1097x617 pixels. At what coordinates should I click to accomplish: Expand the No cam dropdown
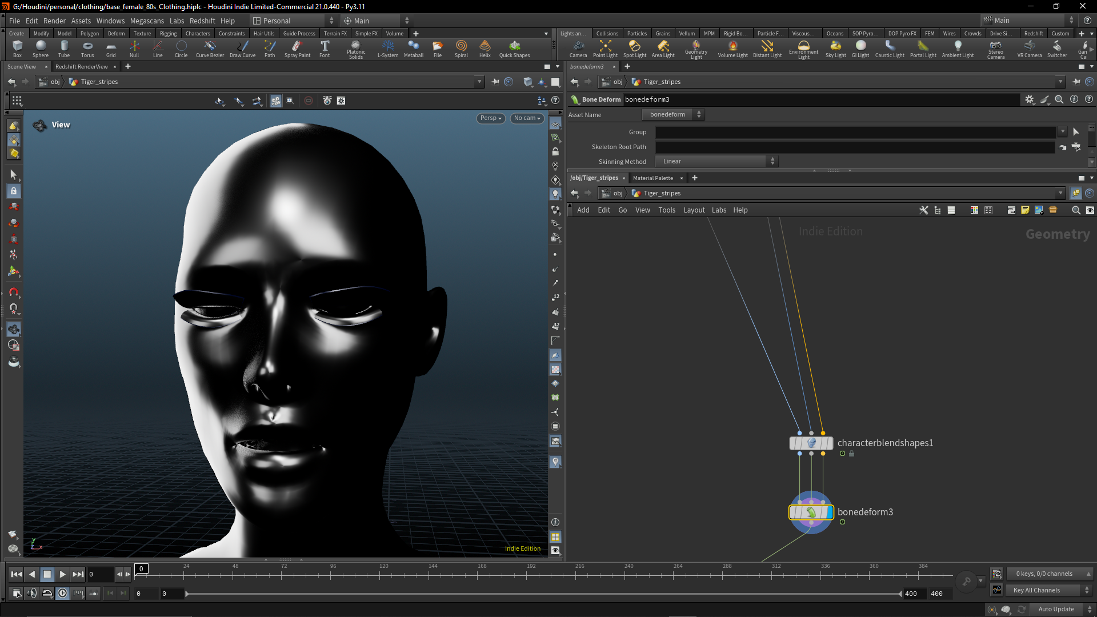click(x=527, y=118)
